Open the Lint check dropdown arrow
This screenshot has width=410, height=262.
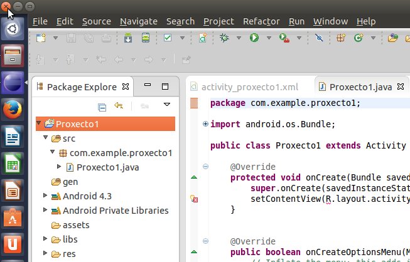[183, 38]
